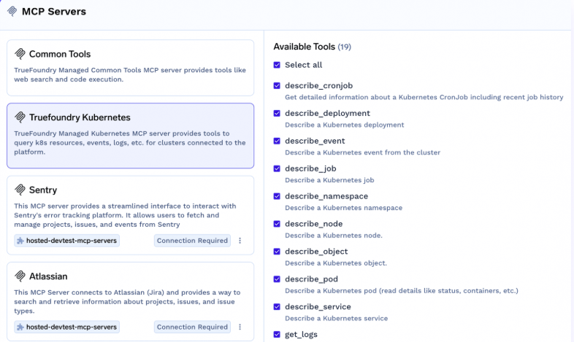Click the get_logs tool name
The image size is (574, 342).
[x=302, y=335]
